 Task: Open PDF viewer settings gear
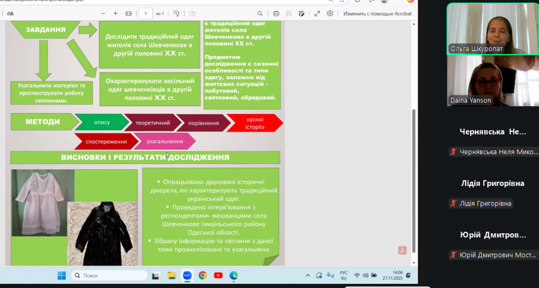[330, 14]
